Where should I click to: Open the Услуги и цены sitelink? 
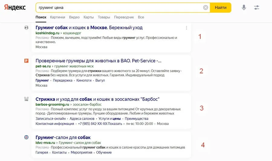pyautogui.click(x=110, y=118)
